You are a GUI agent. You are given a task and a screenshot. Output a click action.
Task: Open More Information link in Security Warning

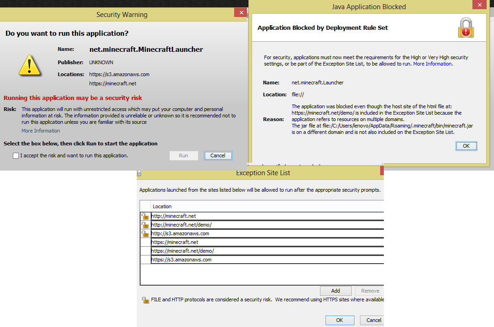click(x=41, y=131)
